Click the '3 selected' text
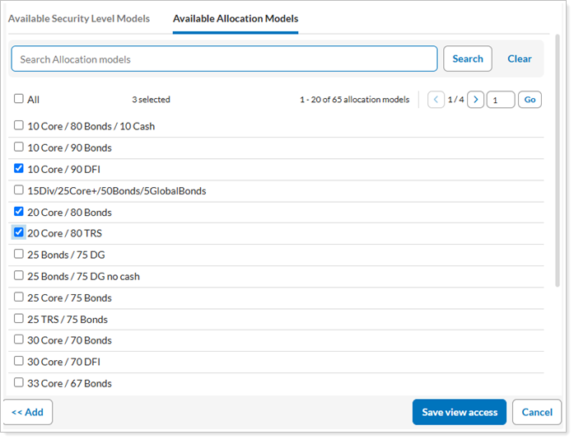This screenshot has width=574, height=440. 152,100
